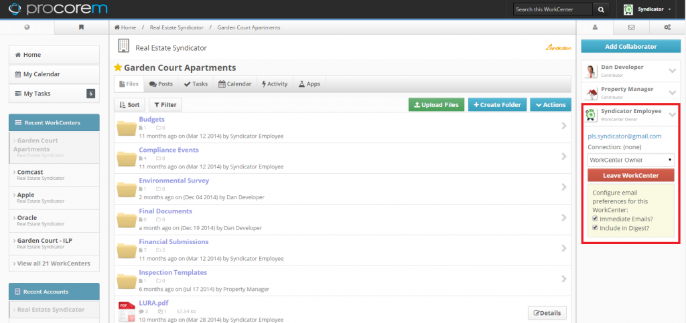686x323 pixels.
Task: Click the search magnifier button
Action: pyautogui.click(x=601, y=9)
